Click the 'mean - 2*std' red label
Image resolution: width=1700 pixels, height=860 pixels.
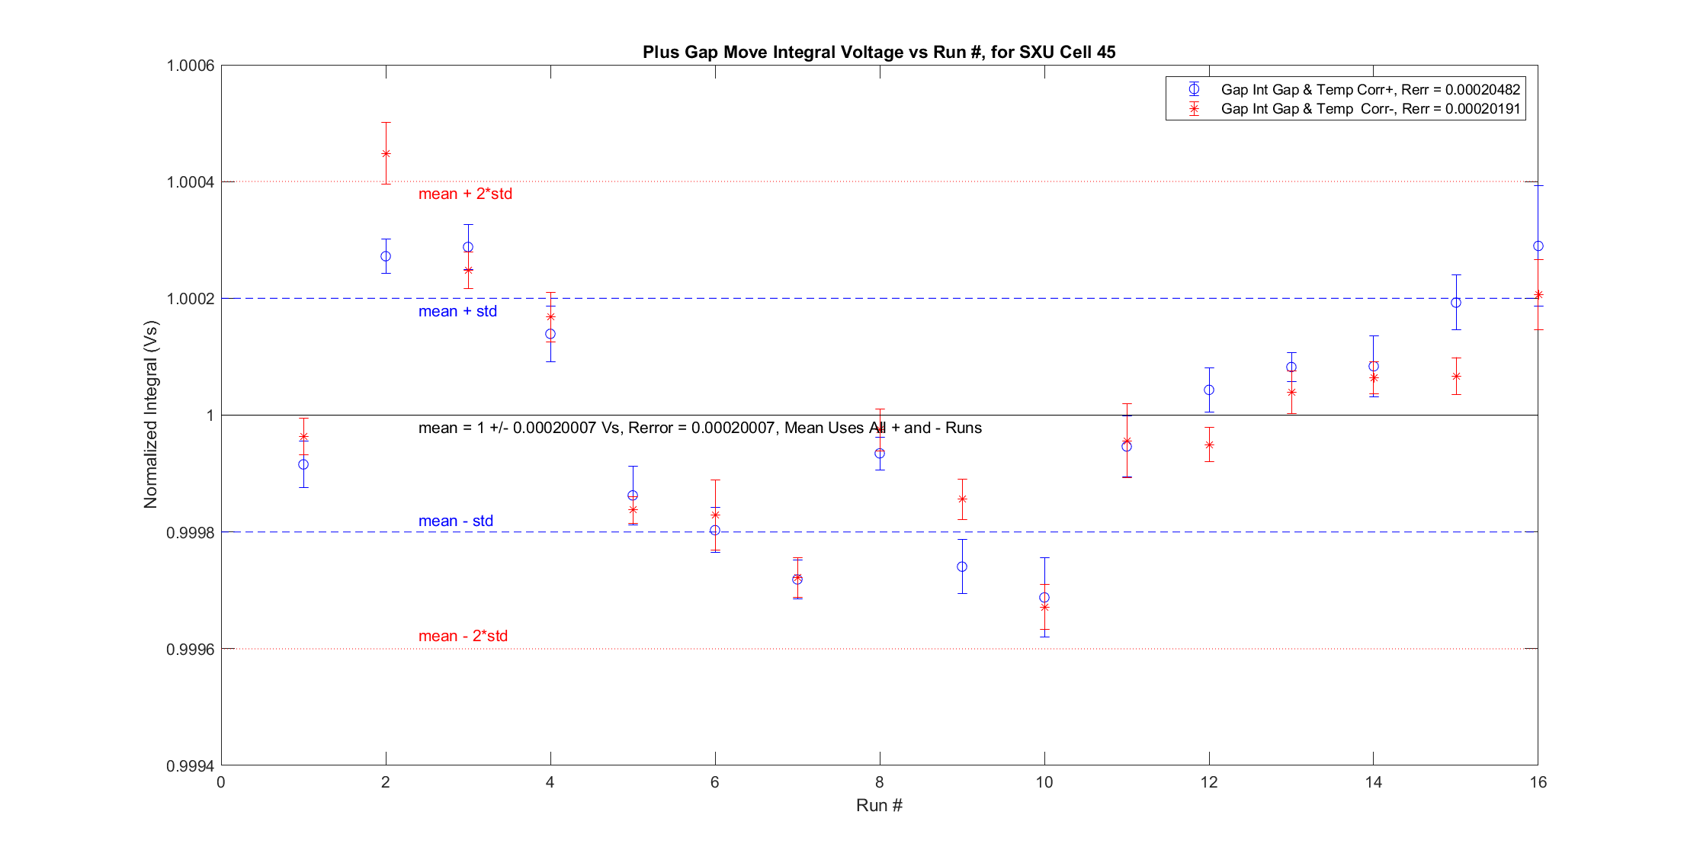coord(463,636)
